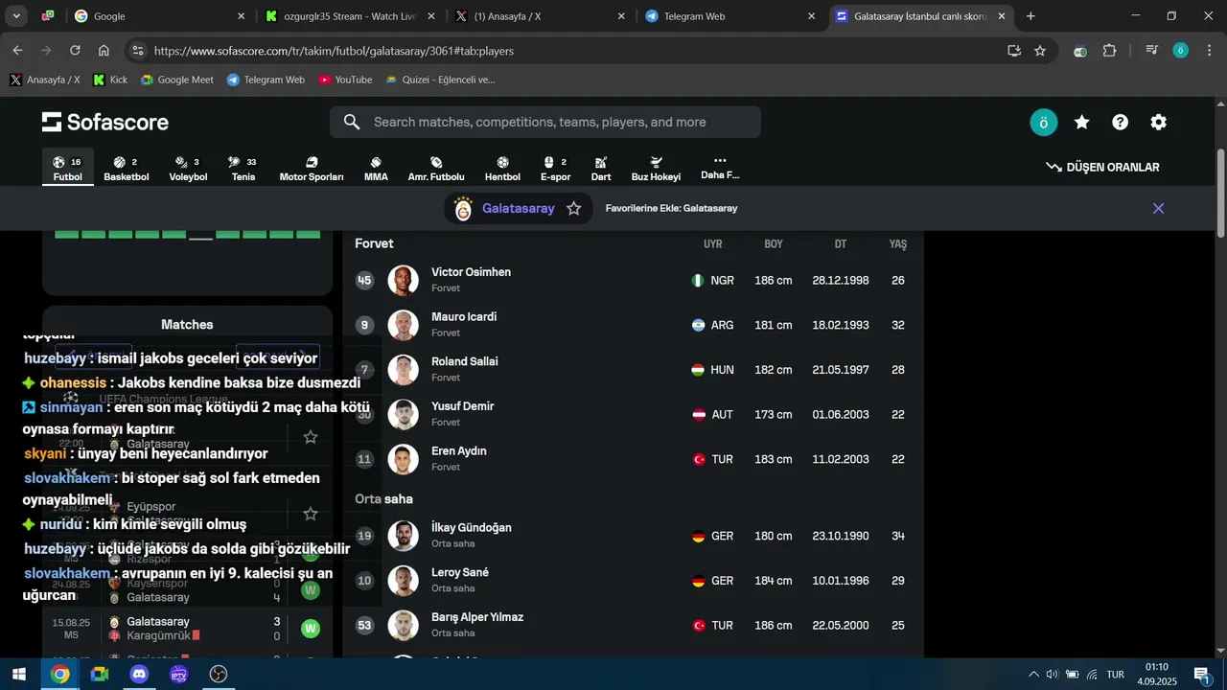
Task: Open Chrome from the taskbar
Action: [x=60, y=674]
